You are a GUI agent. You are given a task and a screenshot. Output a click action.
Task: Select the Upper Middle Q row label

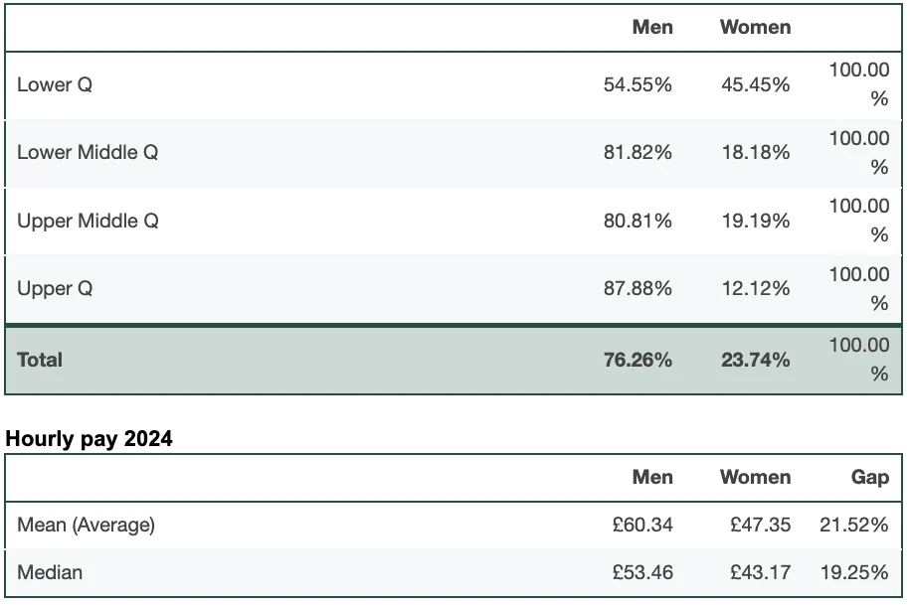[x=88, y=221]
